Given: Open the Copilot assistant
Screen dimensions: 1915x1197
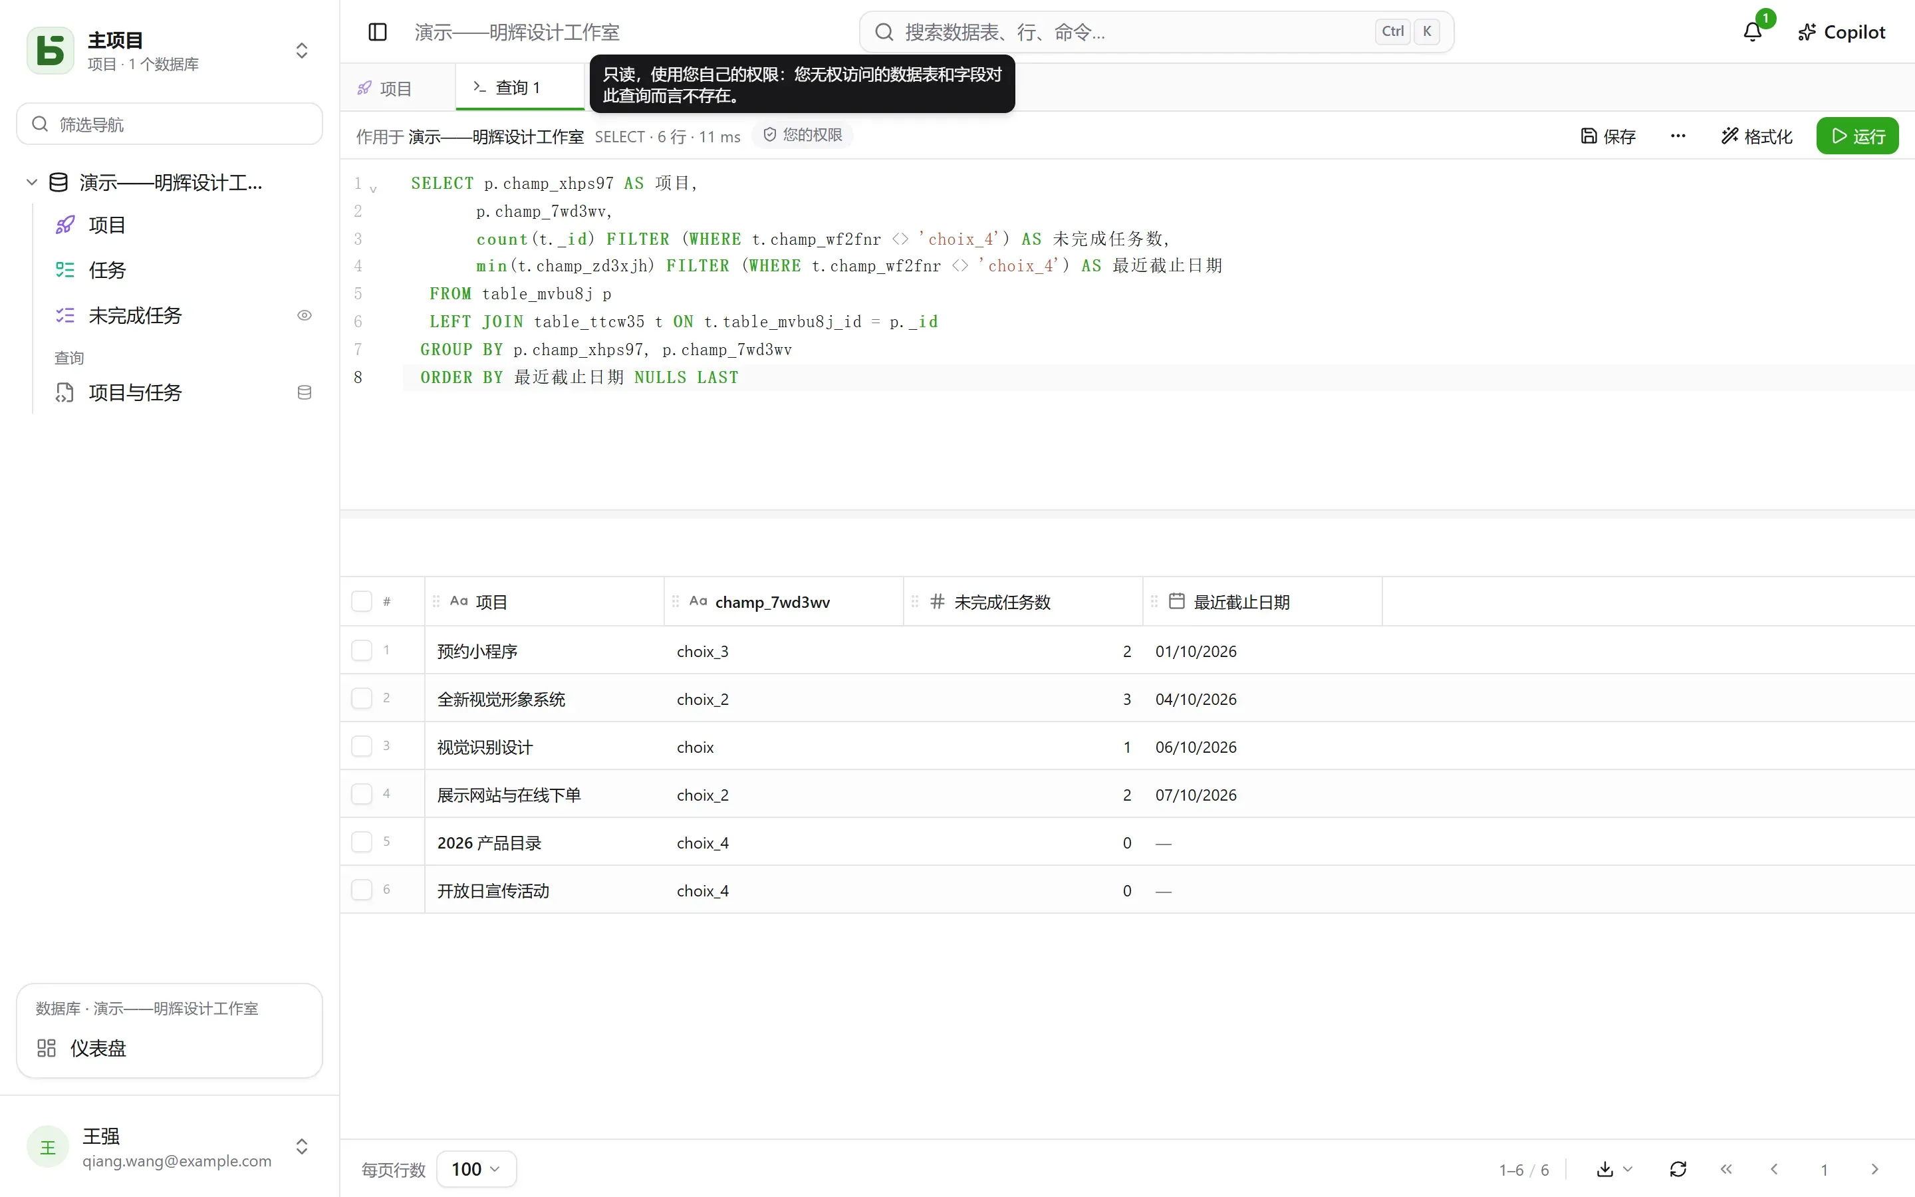Looking at the screenshot, I should click(1841, 32).
